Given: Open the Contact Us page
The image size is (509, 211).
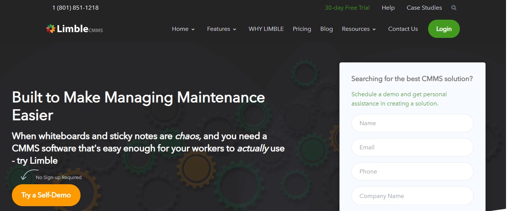Looking at the screenshot, I should click(x=403, y=29).
